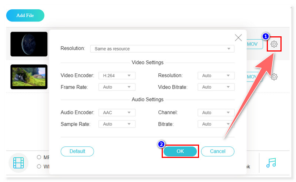296x182 pixels.
Task: Click MOV format button for Earth video
Action: click(255, 44)
